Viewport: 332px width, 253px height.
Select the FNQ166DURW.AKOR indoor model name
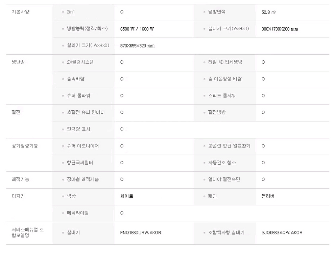coord(141,232)
